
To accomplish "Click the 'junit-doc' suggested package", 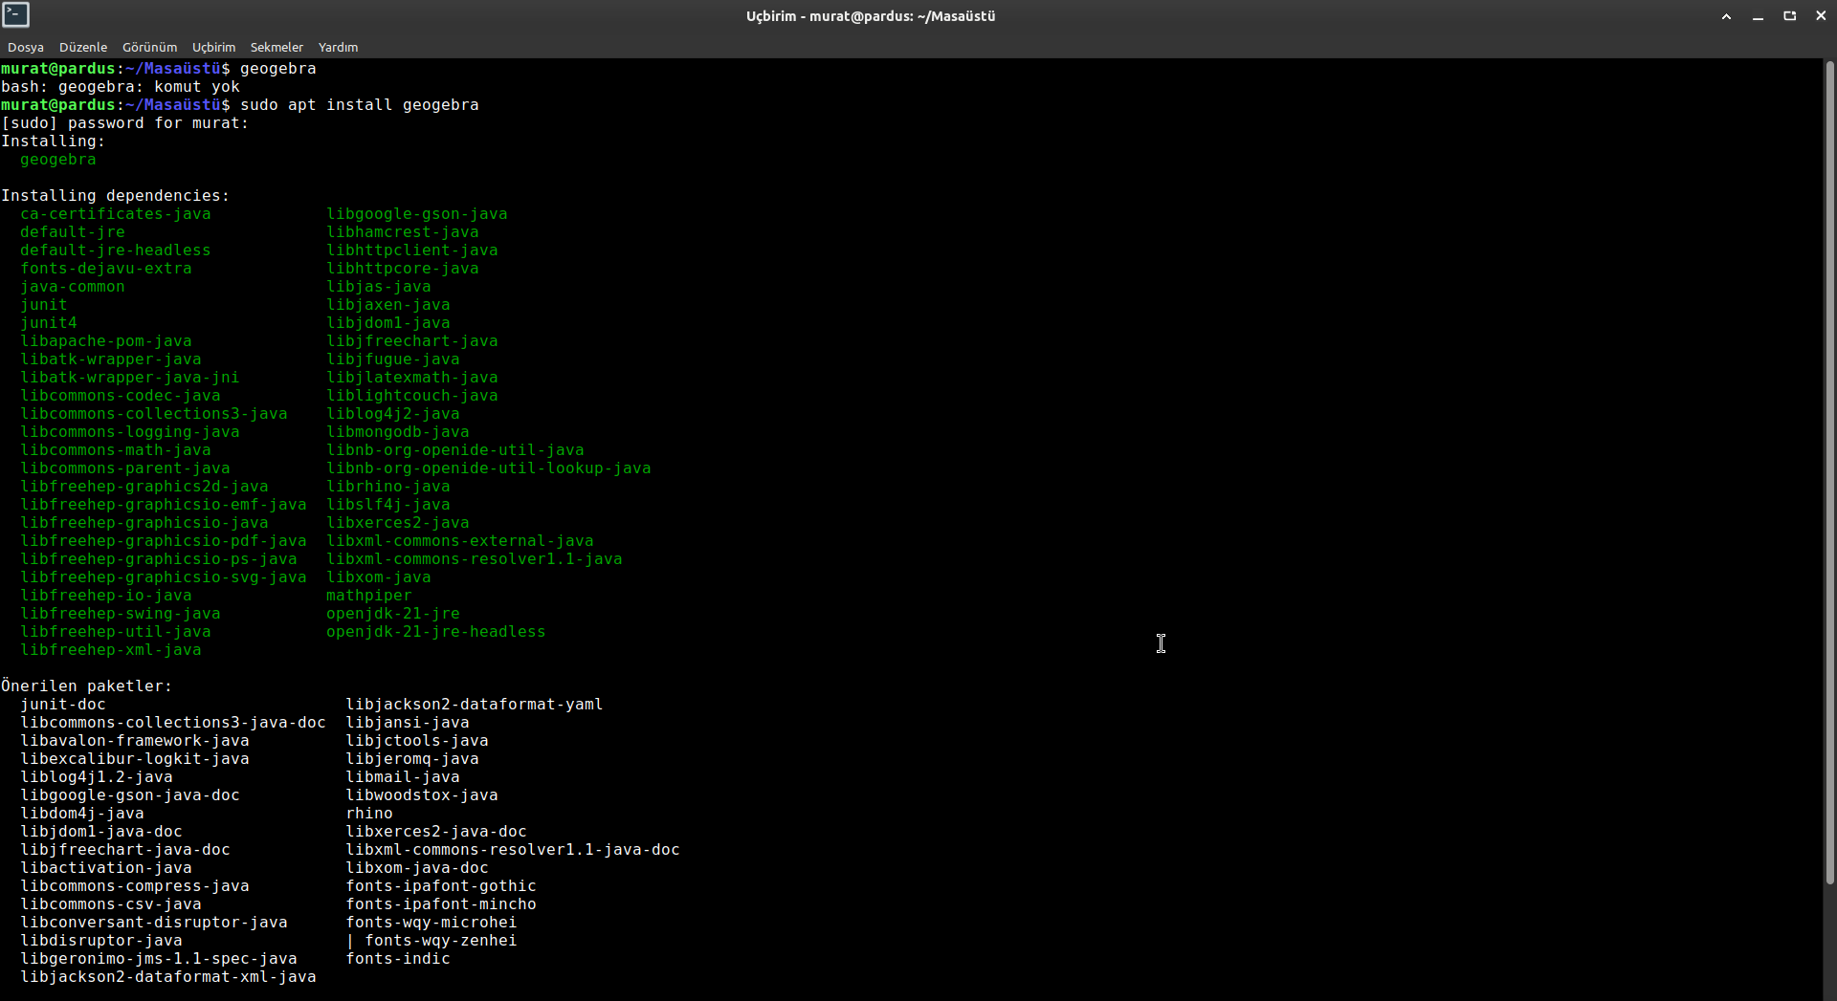I will pos(63,705).
